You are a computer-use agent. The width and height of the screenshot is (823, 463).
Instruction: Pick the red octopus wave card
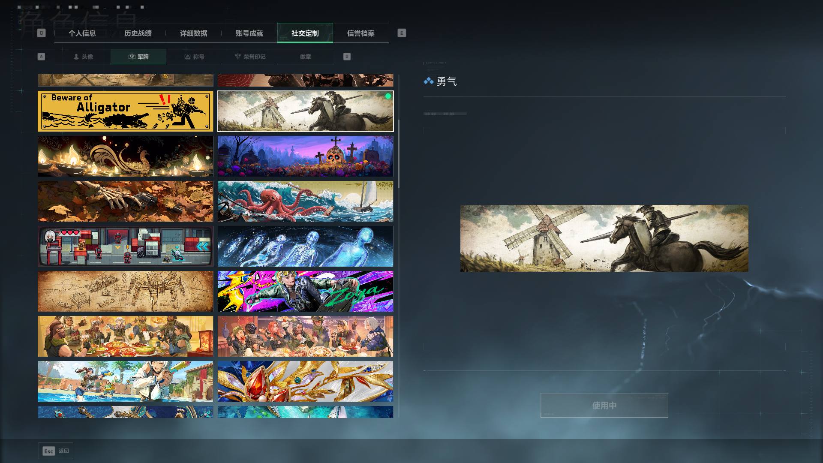[305, 201]
